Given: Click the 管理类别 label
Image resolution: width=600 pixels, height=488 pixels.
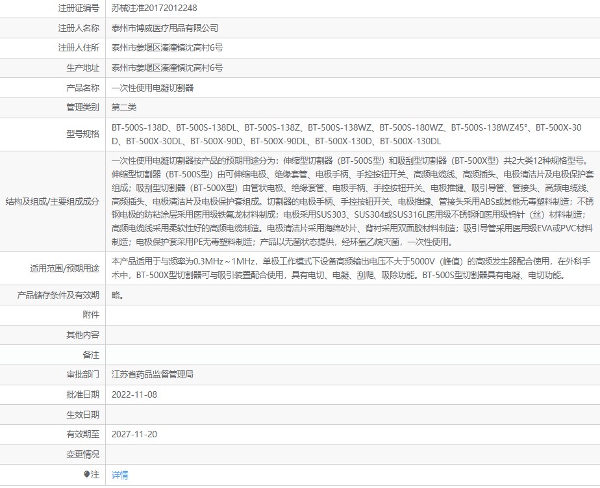Looking at the screenshot, I should (83, 107).
